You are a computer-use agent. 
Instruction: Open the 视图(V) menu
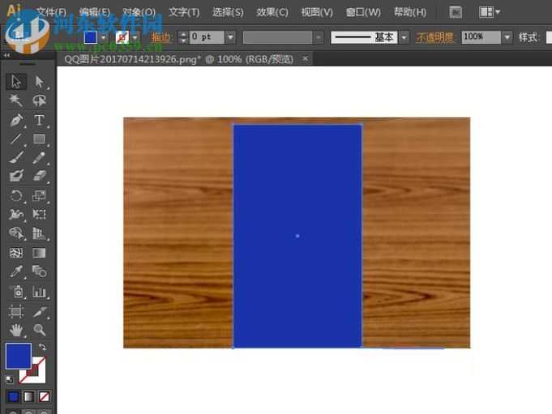pos(317,13)
